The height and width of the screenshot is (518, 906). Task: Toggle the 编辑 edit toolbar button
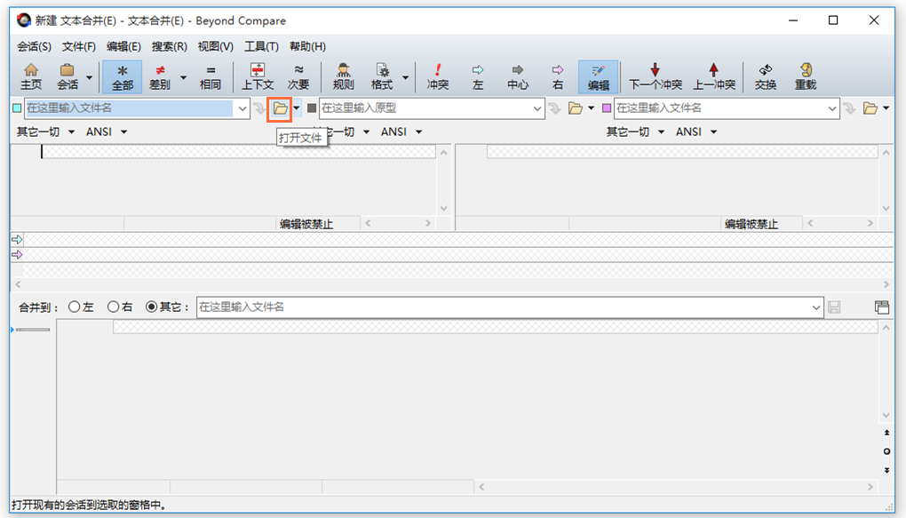click(x=598, y=76)
